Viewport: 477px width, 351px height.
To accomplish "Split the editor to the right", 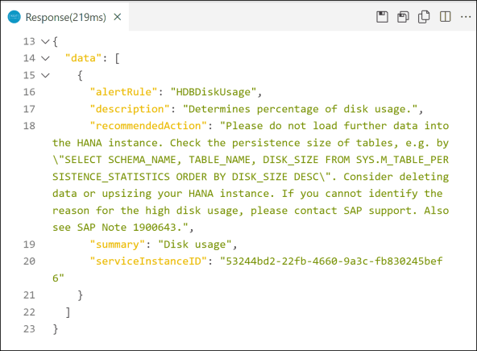I will click(445, 17).
